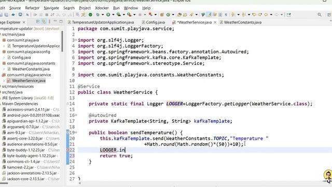Image resolution: width=332 pixels, height=187 pixels.
Task: Click the flashlight Search toolbar icon
Action: [191, 15]
